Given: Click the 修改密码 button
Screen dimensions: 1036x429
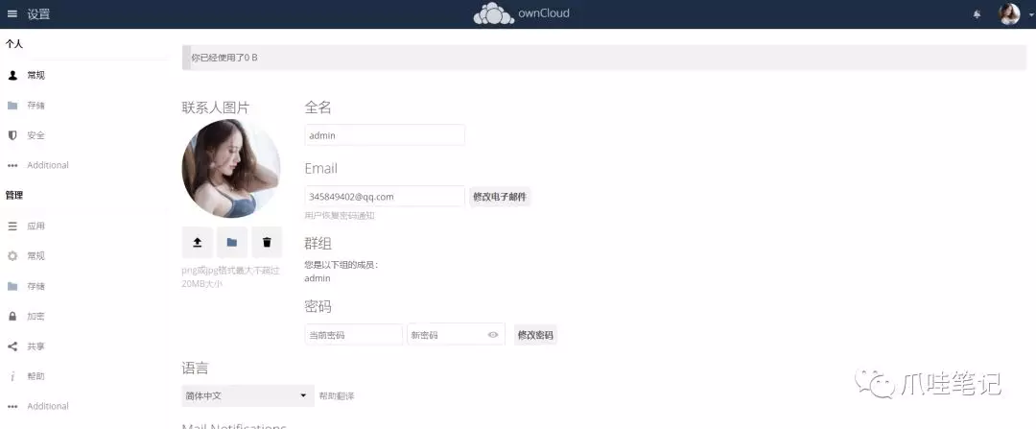Looking at the screenshot, I should [x=536, y=335].
